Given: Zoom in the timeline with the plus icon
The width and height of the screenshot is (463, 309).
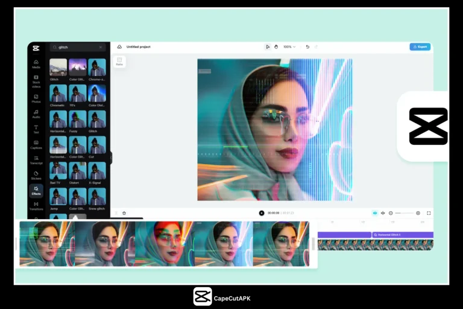Looking at the screenshot, I should pos(418,213).
